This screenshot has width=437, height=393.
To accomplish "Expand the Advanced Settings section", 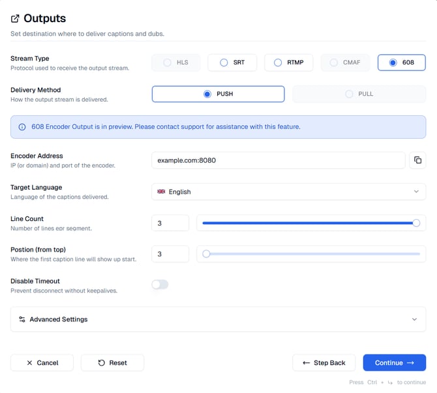I will click(x=218, y=319).
